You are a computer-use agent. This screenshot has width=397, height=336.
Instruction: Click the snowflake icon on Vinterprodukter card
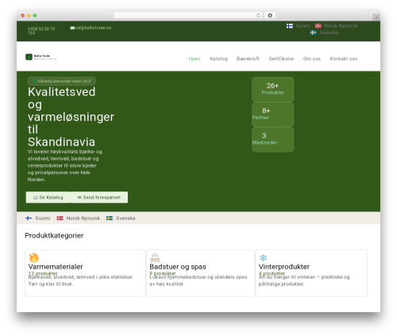(x=263, y=257)
